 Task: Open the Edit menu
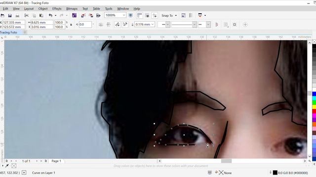(x=5, y=9)
